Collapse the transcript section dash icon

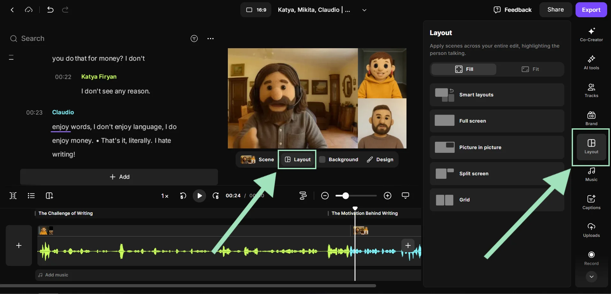[x=11, y=57]
